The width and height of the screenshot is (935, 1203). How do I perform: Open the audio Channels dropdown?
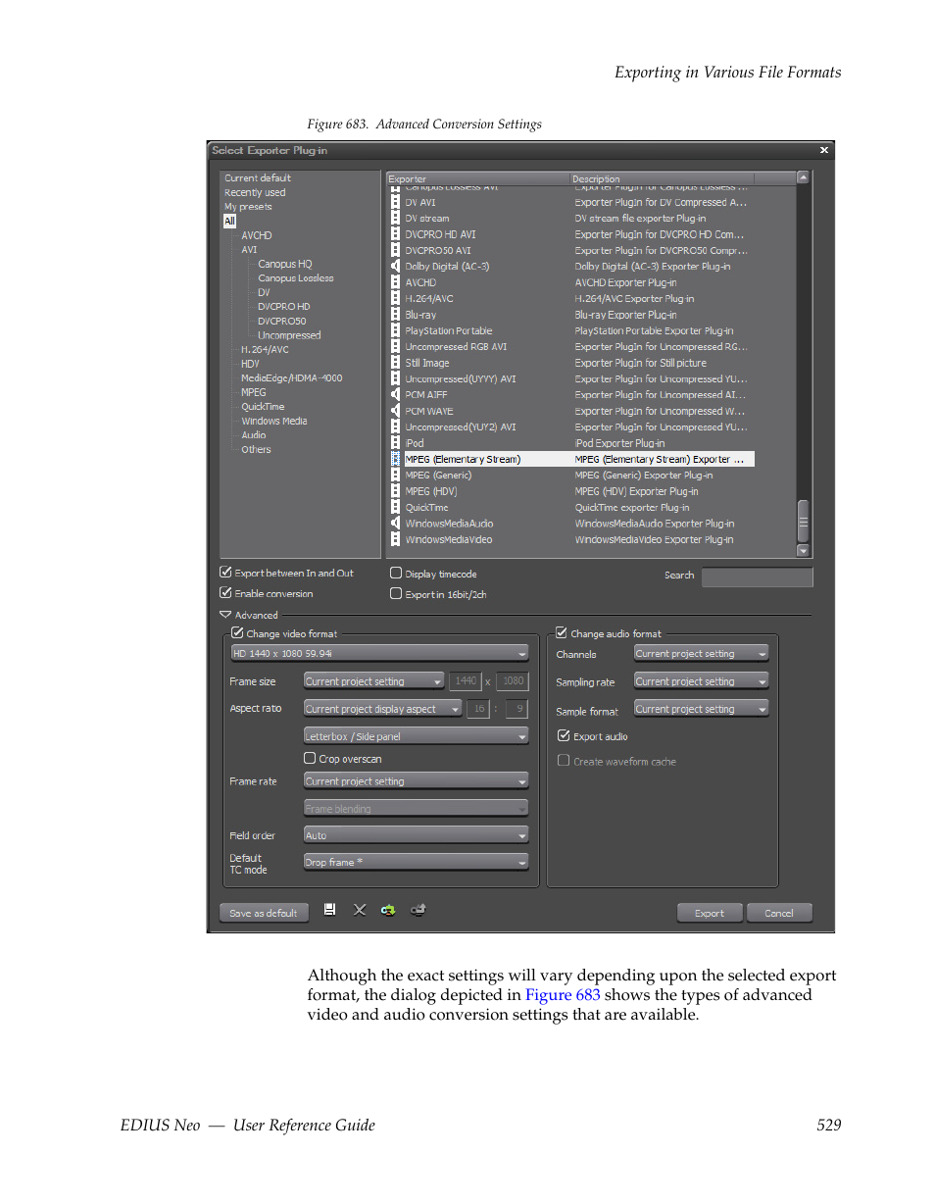(x=702, y=654)
